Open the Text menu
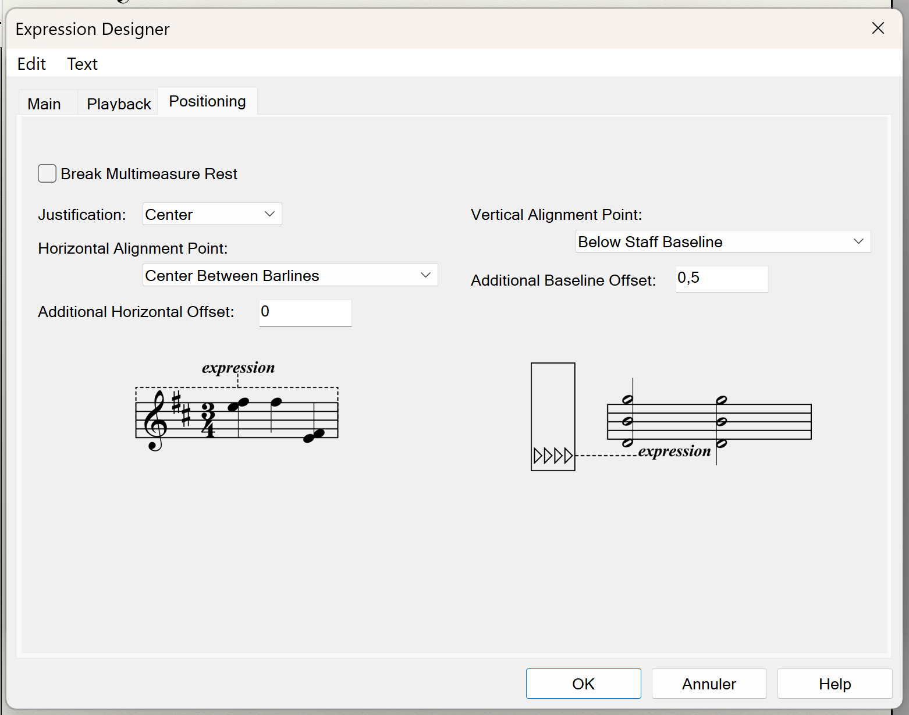The width and height of the screenshot is (909, 715). [x=82, y=64]
